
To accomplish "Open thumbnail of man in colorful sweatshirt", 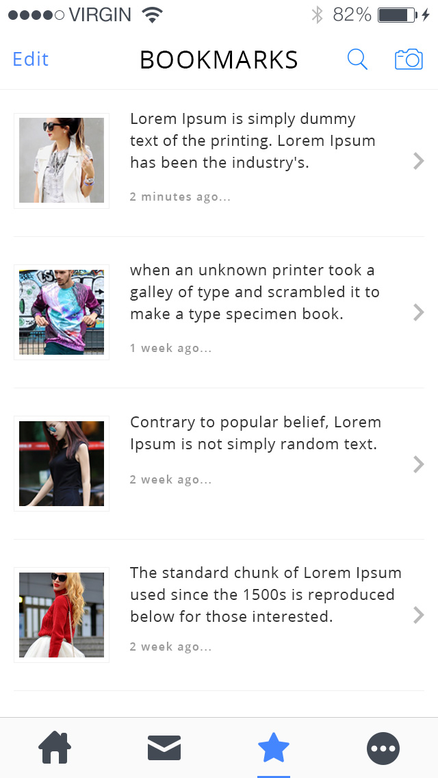I will pos(62,312).
